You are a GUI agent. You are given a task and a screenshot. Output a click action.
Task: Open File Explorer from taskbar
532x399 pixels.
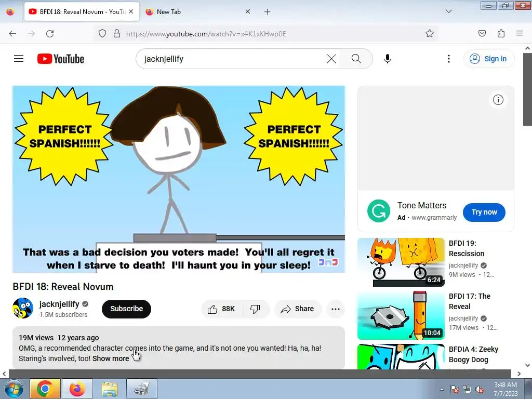[110, 389]
